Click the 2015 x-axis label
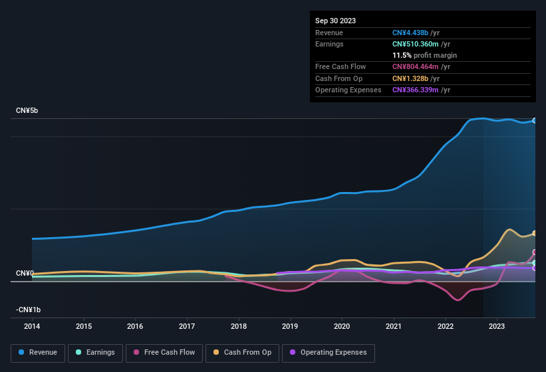 [x=84, y=326]
